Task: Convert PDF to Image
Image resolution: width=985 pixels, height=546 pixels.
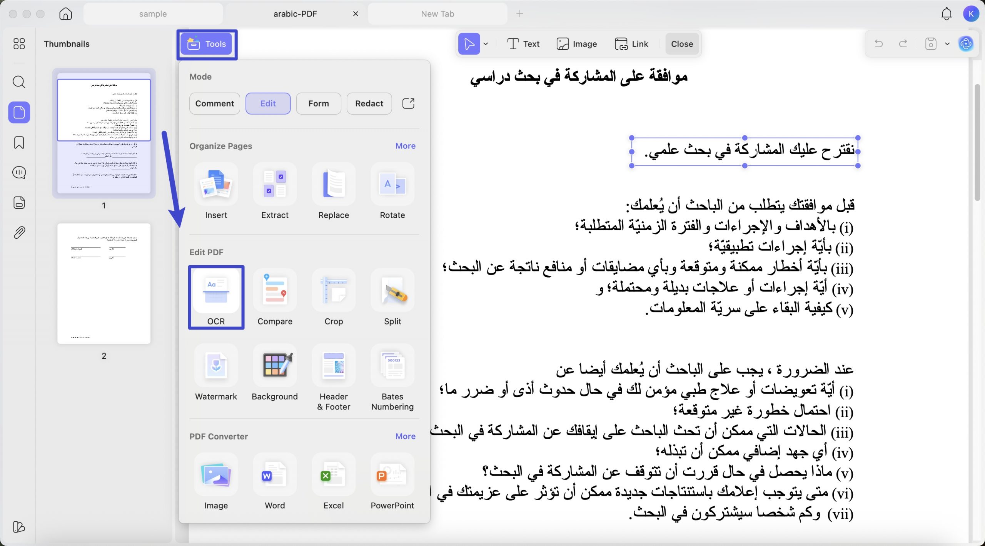Action: tap(216, 482)
